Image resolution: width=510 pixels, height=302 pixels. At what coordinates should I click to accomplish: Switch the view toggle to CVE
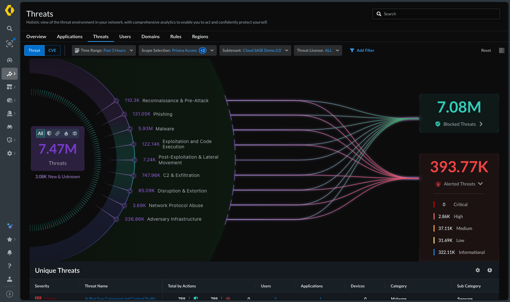coord(52,50)
